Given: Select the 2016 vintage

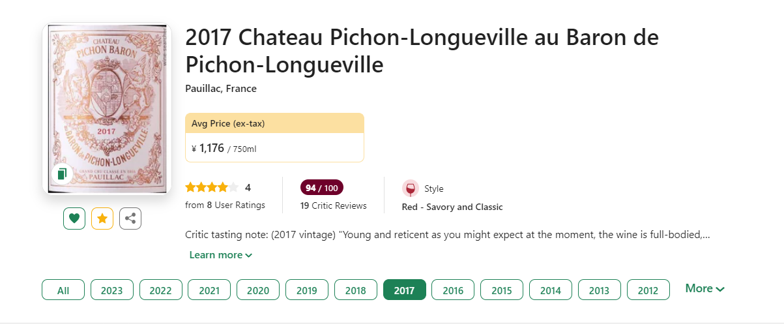Looking at the screenshot, I should coord(453,290).
